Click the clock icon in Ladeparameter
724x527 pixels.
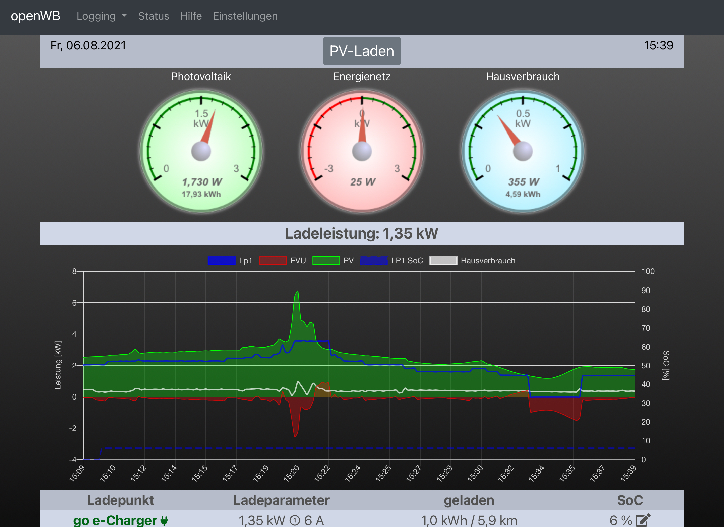(x=295, y=521)
